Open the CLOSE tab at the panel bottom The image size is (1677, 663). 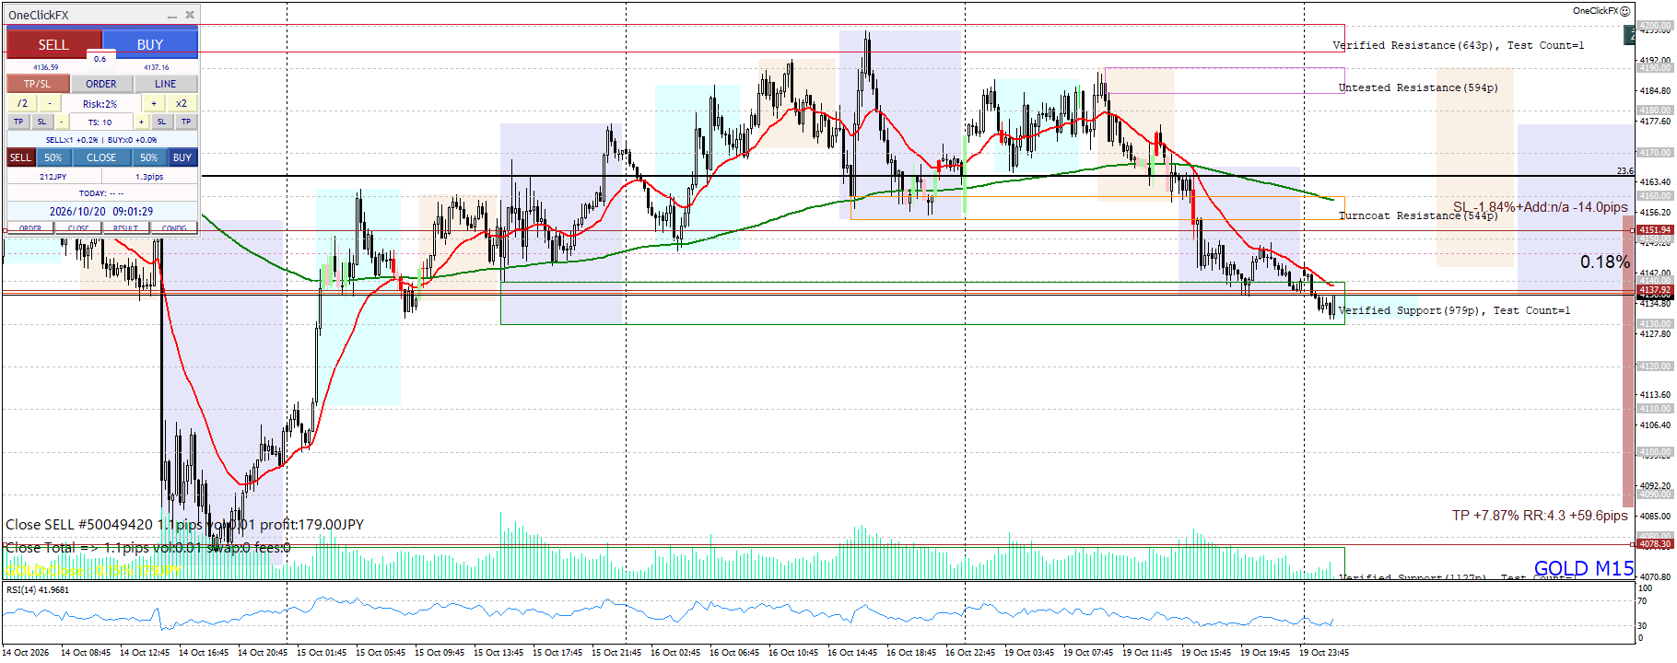pyautogui.click(x=78, y=228)
